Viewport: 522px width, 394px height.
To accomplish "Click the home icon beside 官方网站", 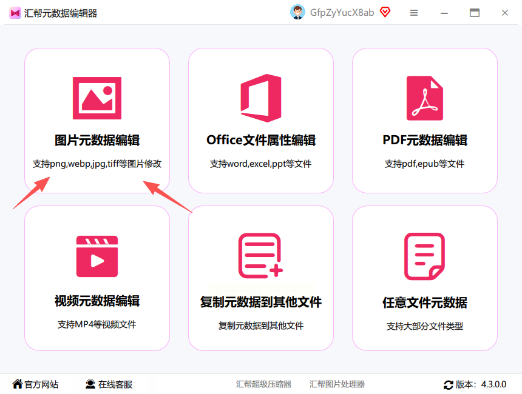I will [x=18, y=384].
